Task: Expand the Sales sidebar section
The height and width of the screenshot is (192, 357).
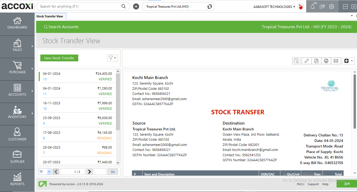Action: [17, 46]
